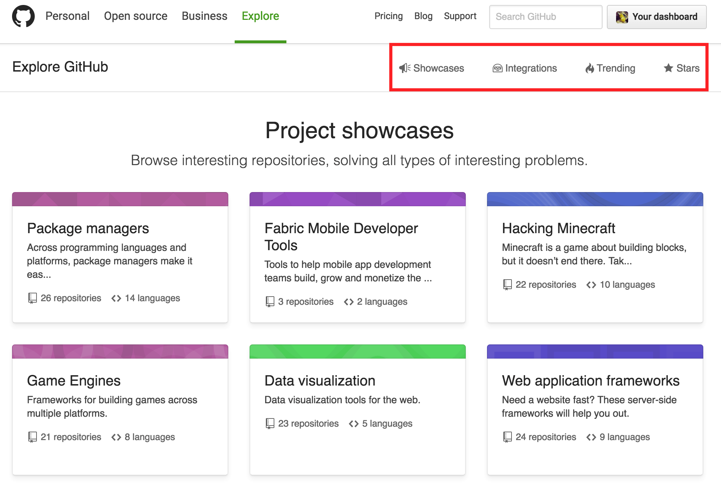This screenshot has width=721, height=489.
Task: Click the Data visualization green banner
Action: 358,352
